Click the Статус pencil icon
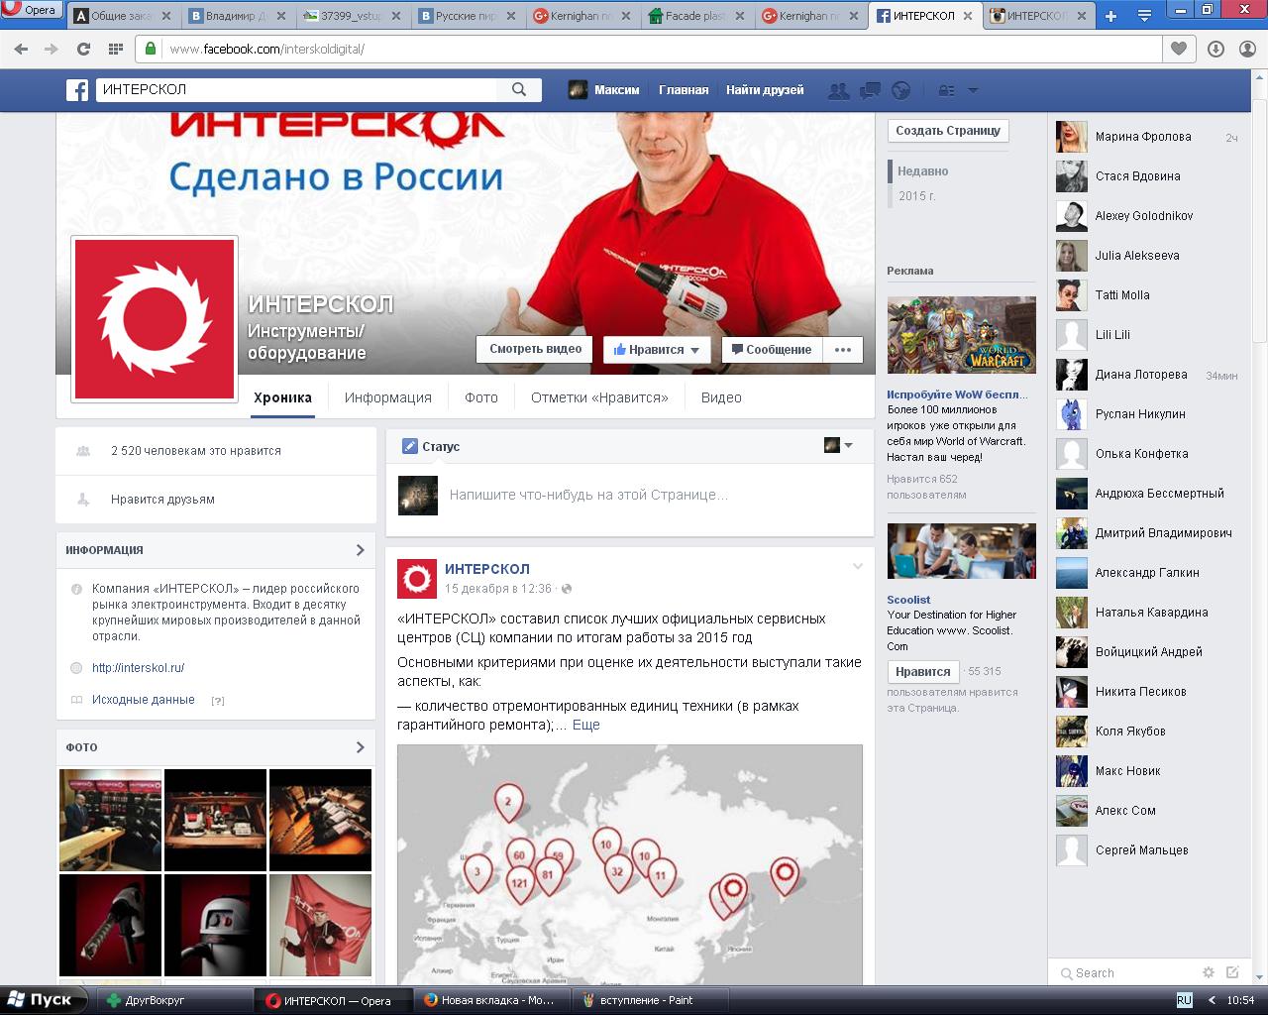 (409, 446)
